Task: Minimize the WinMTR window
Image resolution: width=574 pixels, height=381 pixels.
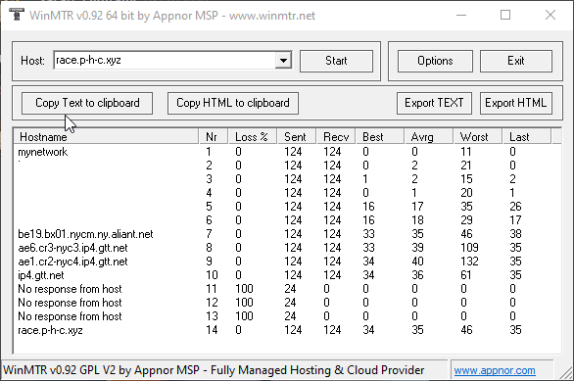Action: click(461, 15)
